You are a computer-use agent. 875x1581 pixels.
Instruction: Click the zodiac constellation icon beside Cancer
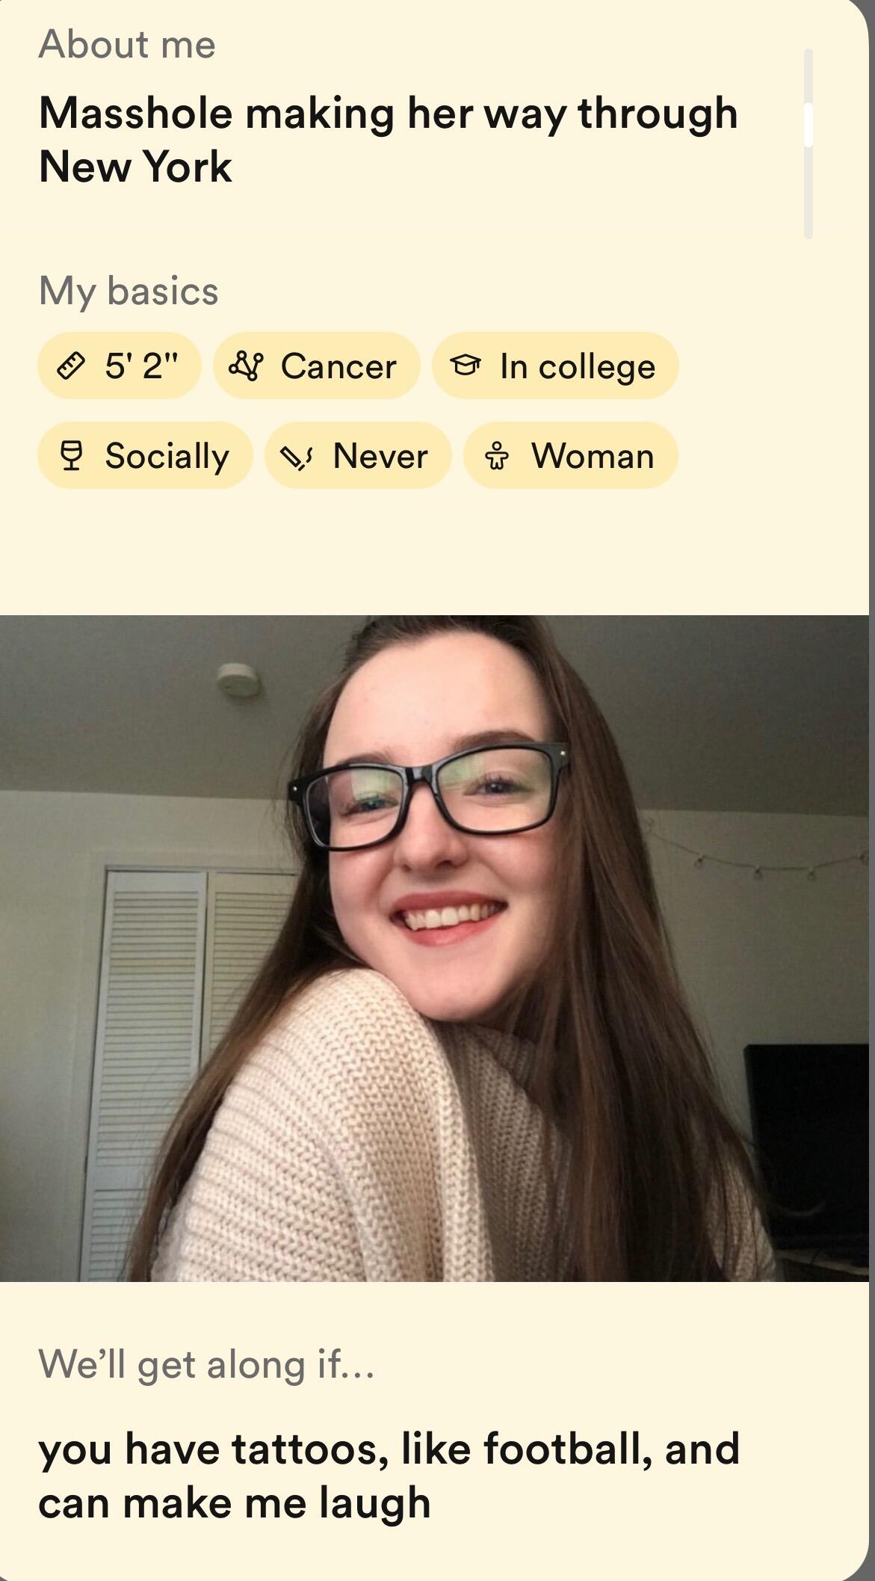247,366
